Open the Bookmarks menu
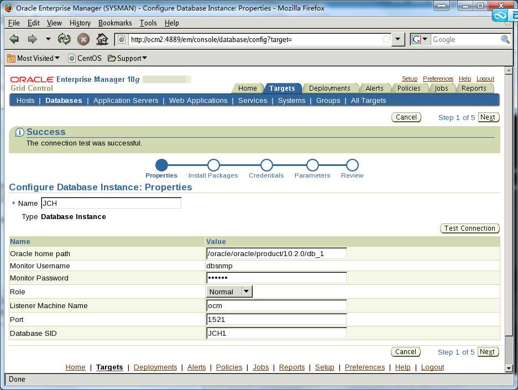Screen dimensions: 518x390 point(115,23)
